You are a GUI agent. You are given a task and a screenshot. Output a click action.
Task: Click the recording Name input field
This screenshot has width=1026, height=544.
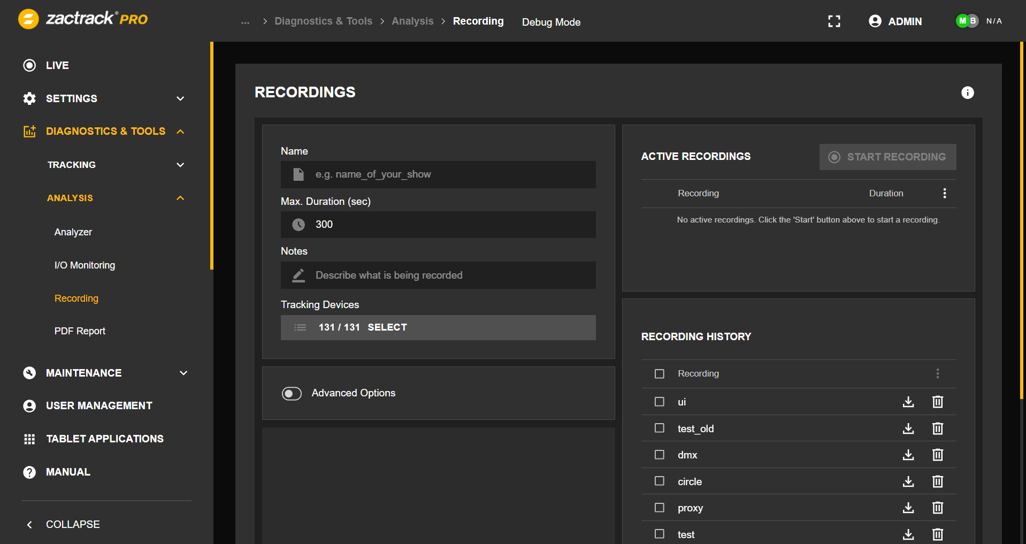point(438,174)
